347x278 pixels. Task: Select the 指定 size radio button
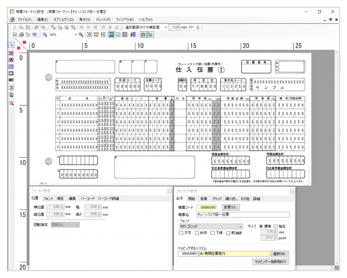[275, 226]
